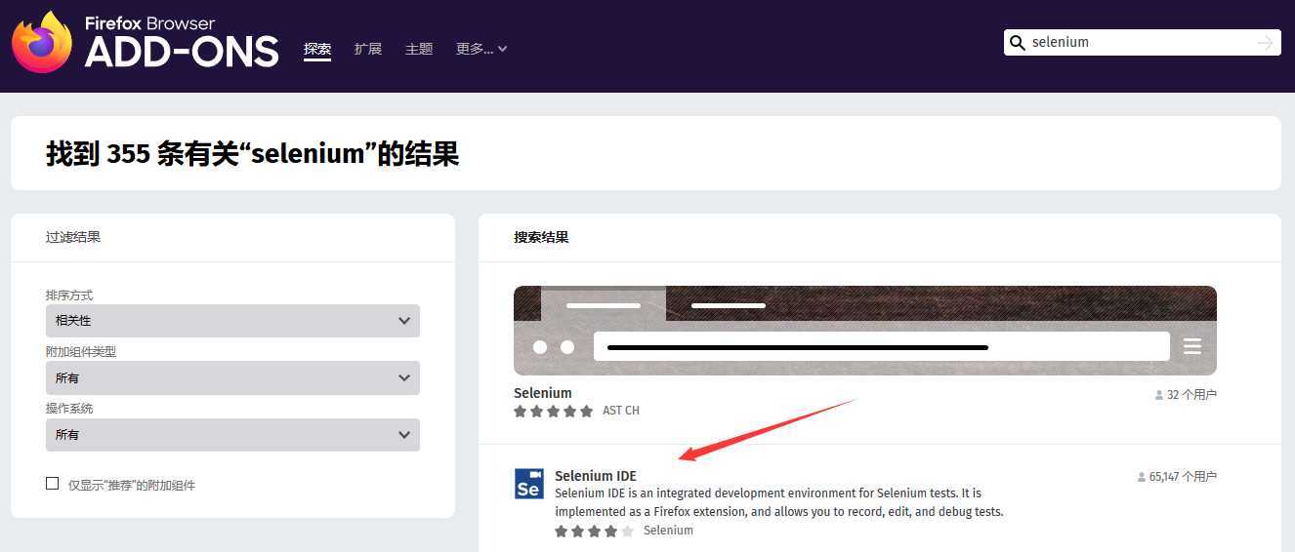Click the 搜索结果 section header
The width and height of the screenshot is (1295, 552).
pyautogui.click(x=541, y=237)
